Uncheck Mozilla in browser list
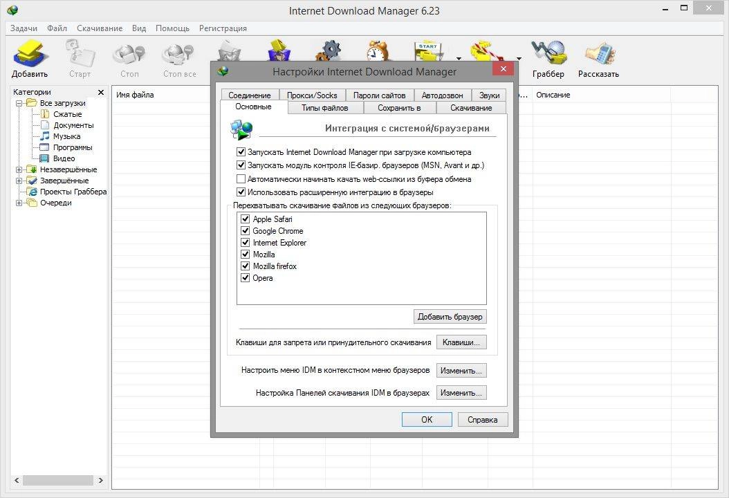 [246, 254]
